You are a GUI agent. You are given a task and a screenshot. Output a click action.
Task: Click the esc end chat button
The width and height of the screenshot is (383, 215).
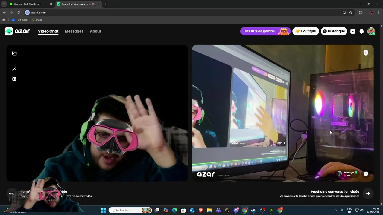point(12,193)
